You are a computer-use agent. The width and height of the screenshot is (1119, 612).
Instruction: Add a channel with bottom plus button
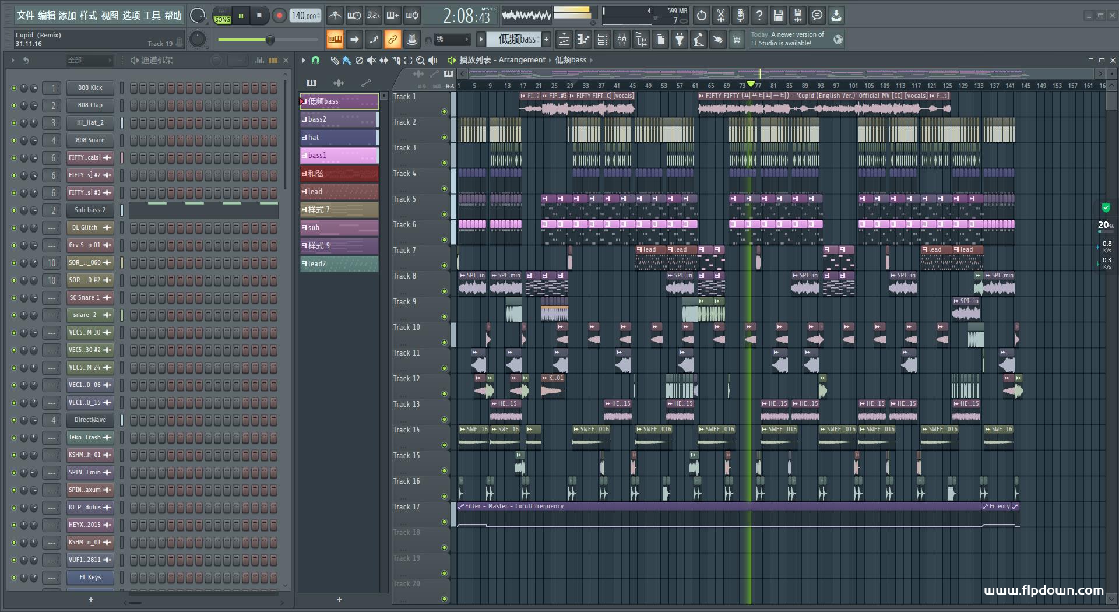(x=90, y=600)
